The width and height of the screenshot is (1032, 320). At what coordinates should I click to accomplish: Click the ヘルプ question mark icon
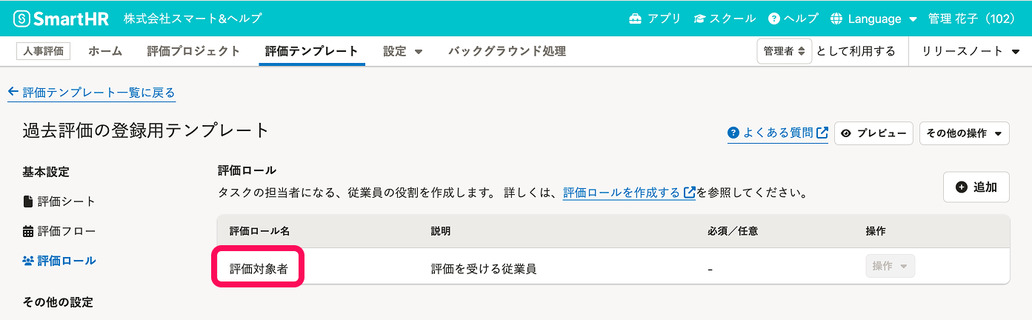click(x=774, y=19)
